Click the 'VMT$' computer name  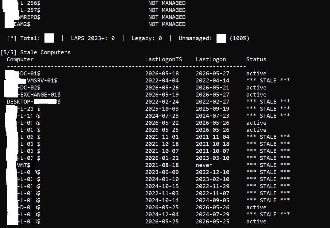tap(24, 165)
